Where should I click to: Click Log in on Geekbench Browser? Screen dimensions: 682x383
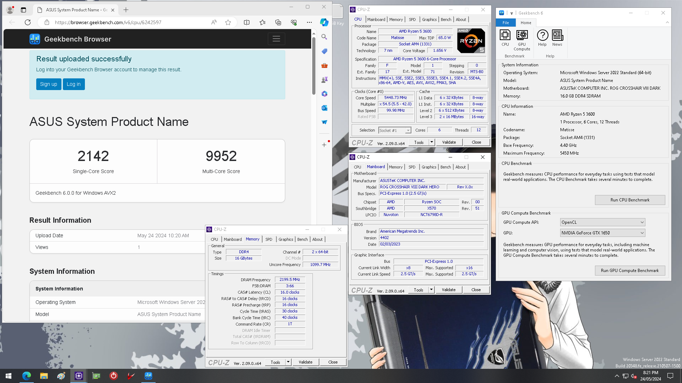coord(74,84)
